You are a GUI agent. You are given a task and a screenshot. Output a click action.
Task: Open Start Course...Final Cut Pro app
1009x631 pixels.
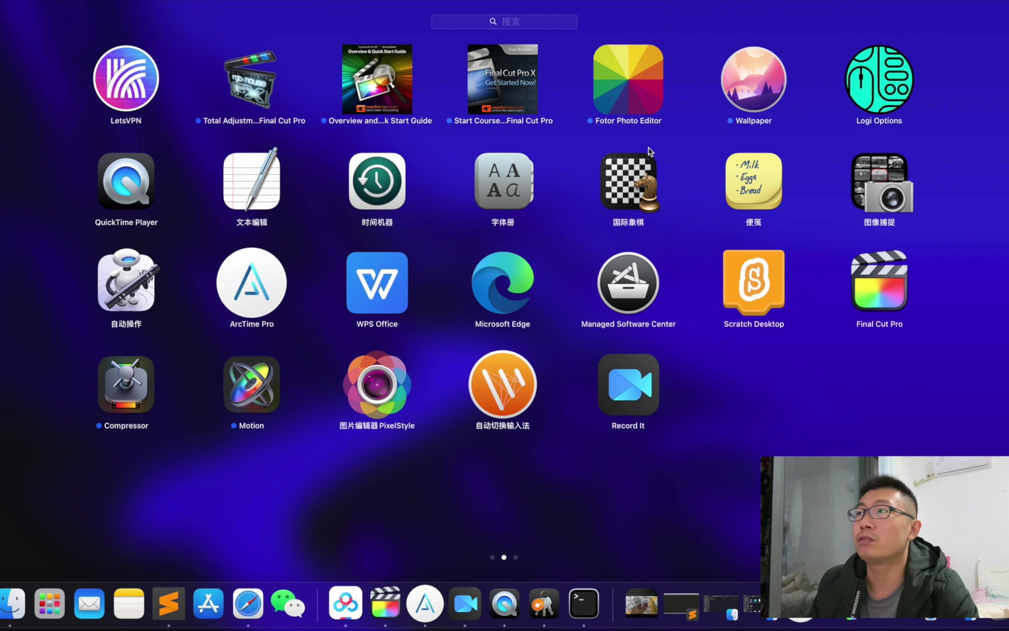click(x=503, y=79)
